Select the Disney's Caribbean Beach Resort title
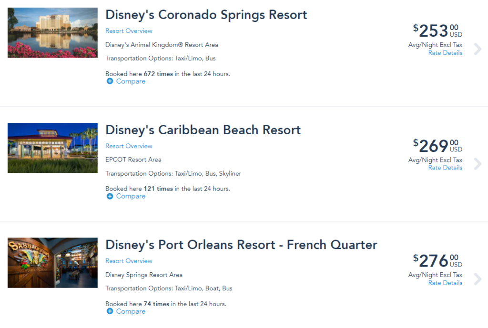Viewport: 488px width, 328px height. (203, 130)
